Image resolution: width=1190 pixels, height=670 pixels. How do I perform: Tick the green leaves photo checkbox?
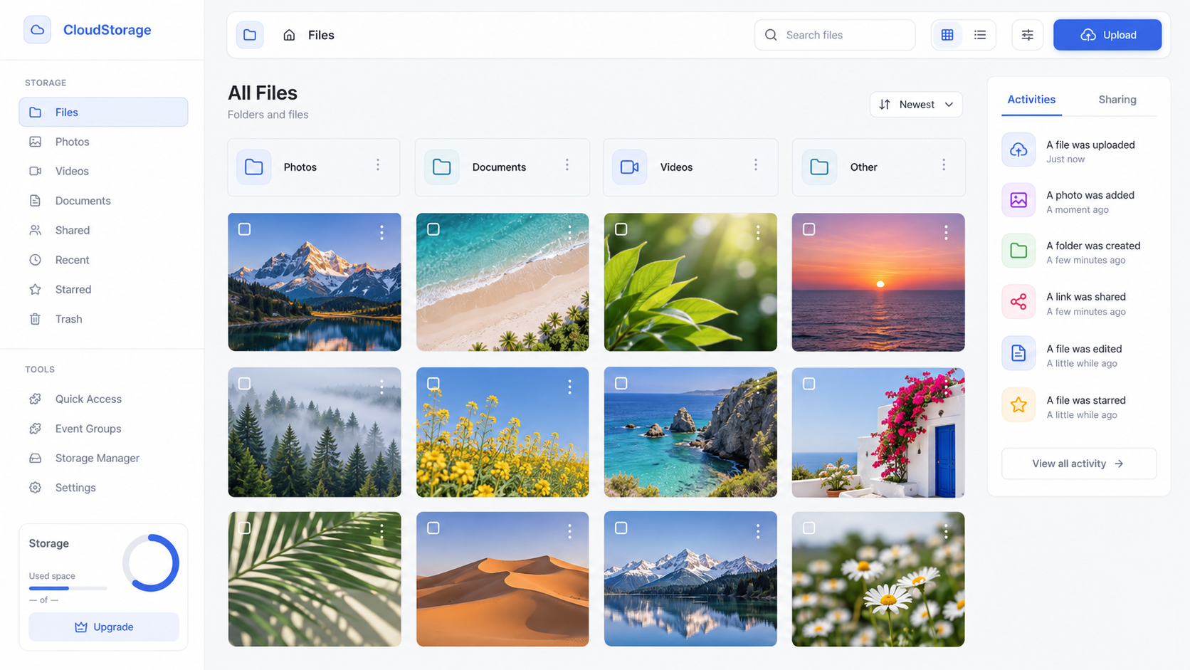point(621,229)
